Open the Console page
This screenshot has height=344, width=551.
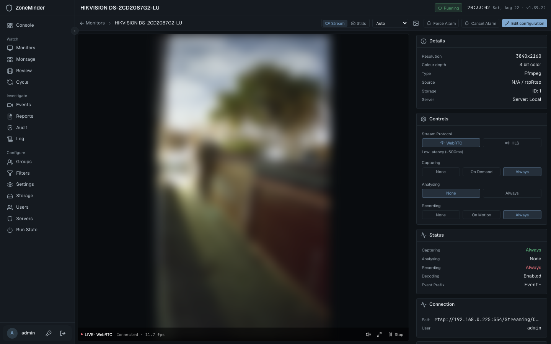37,25
